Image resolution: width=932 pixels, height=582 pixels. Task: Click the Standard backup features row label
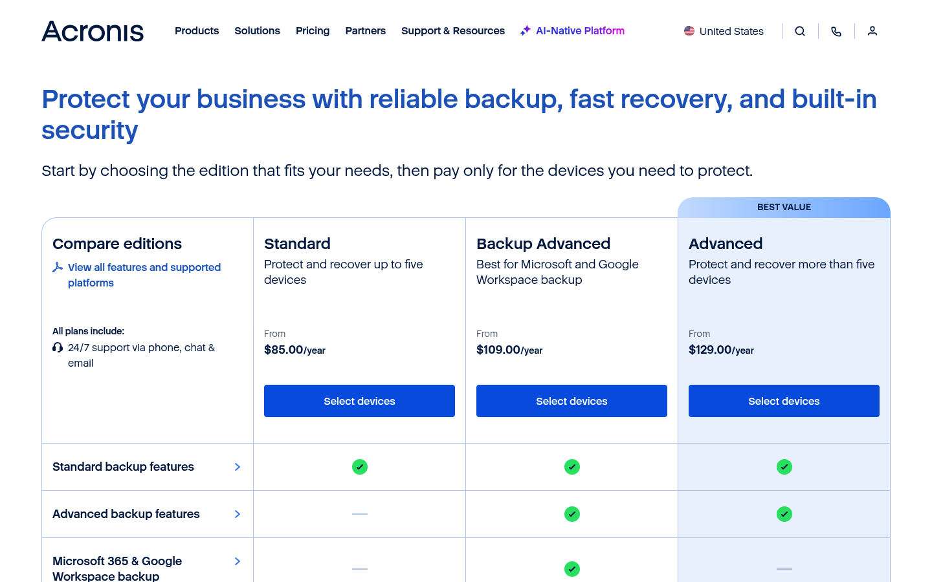coord(123,467)
